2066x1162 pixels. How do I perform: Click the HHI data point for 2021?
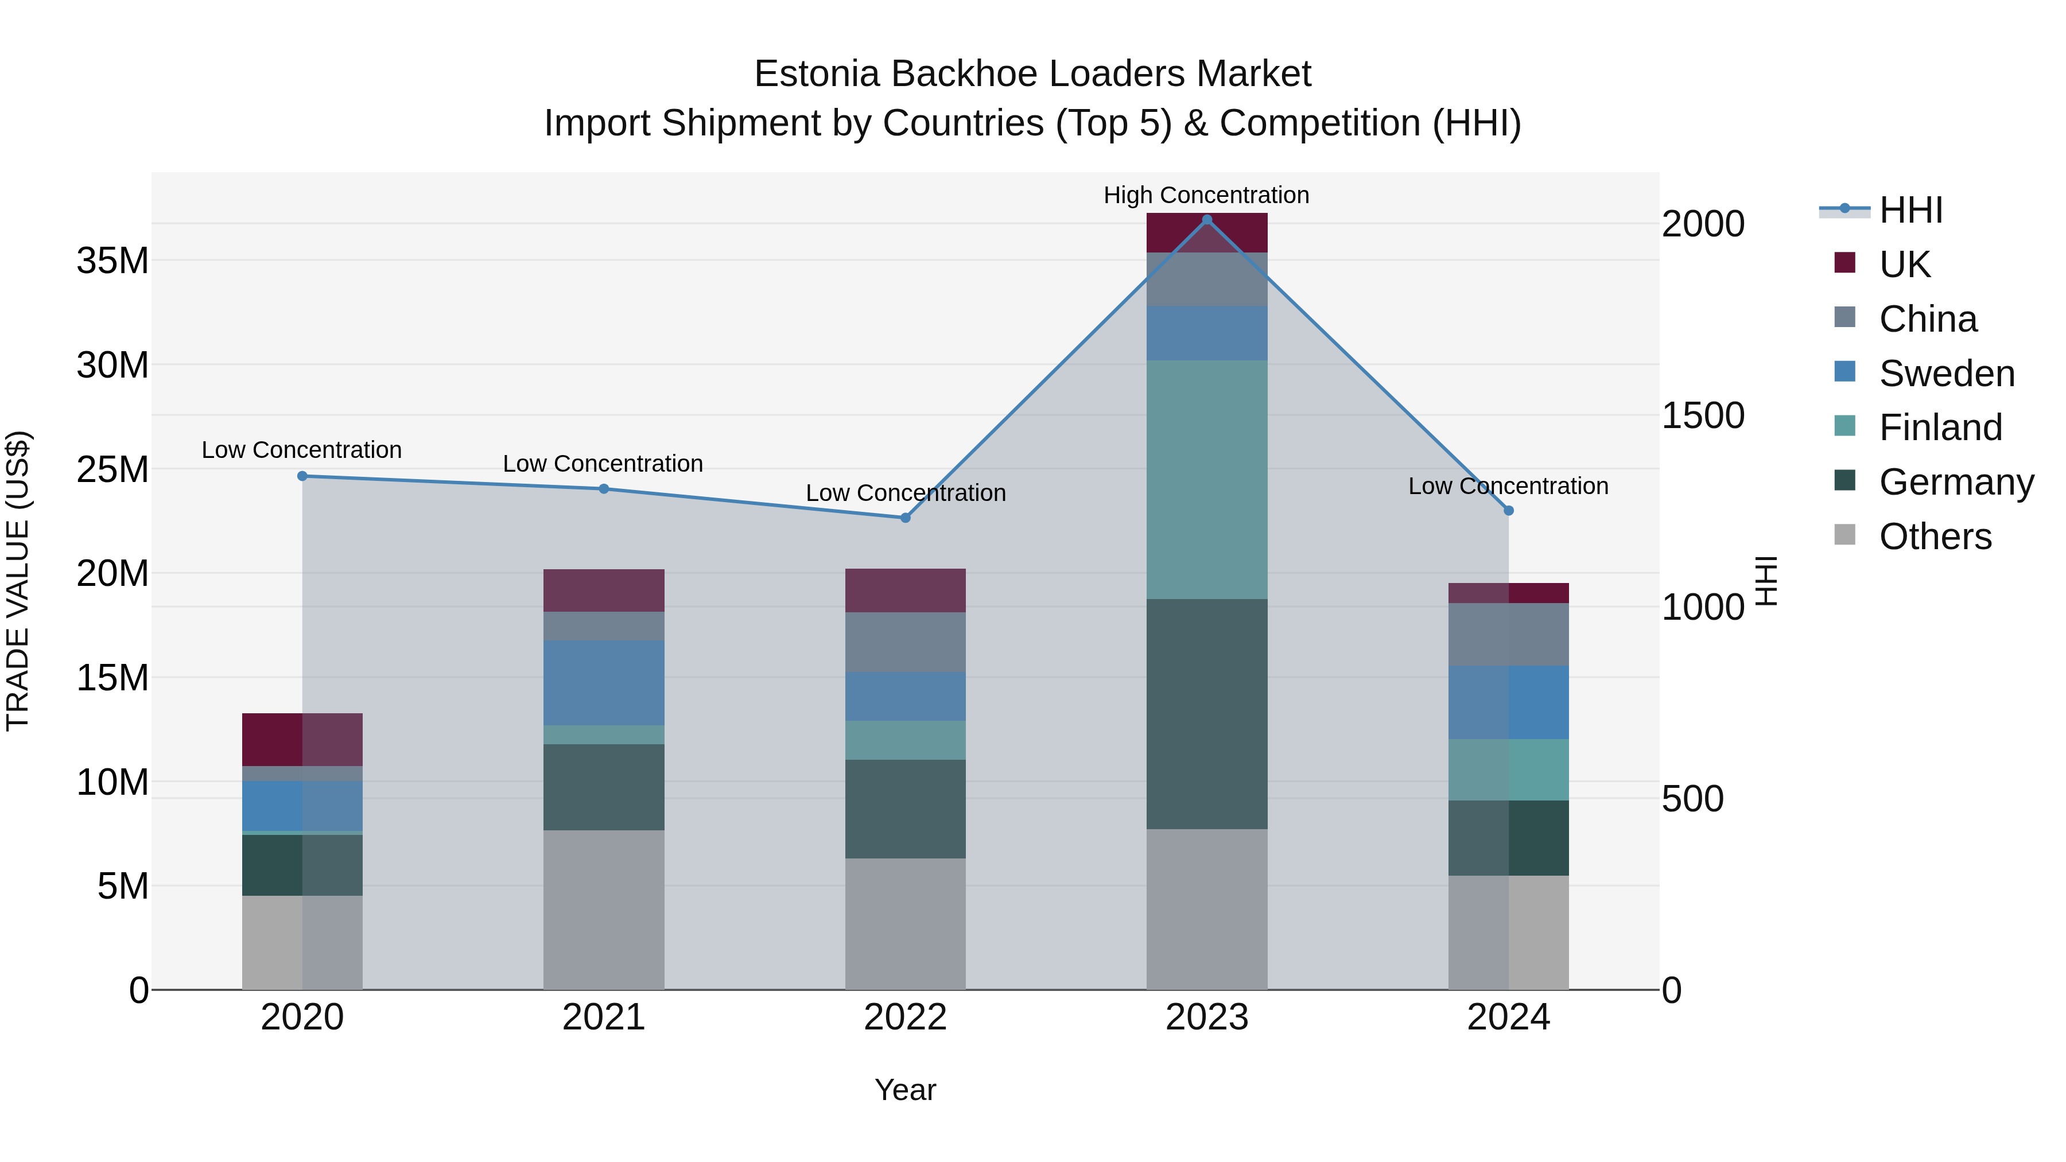[604, 489]
